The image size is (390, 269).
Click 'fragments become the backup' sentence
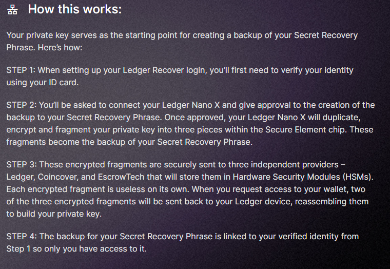(129, 142)
